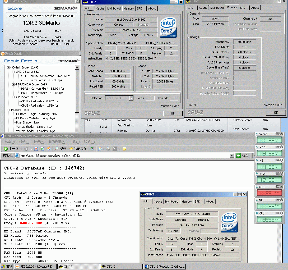The height and width of the screenshot is (270, 288).
Task: Open SPD tab in CPU-Z Memory window
Action: click(x=243, y=8)
